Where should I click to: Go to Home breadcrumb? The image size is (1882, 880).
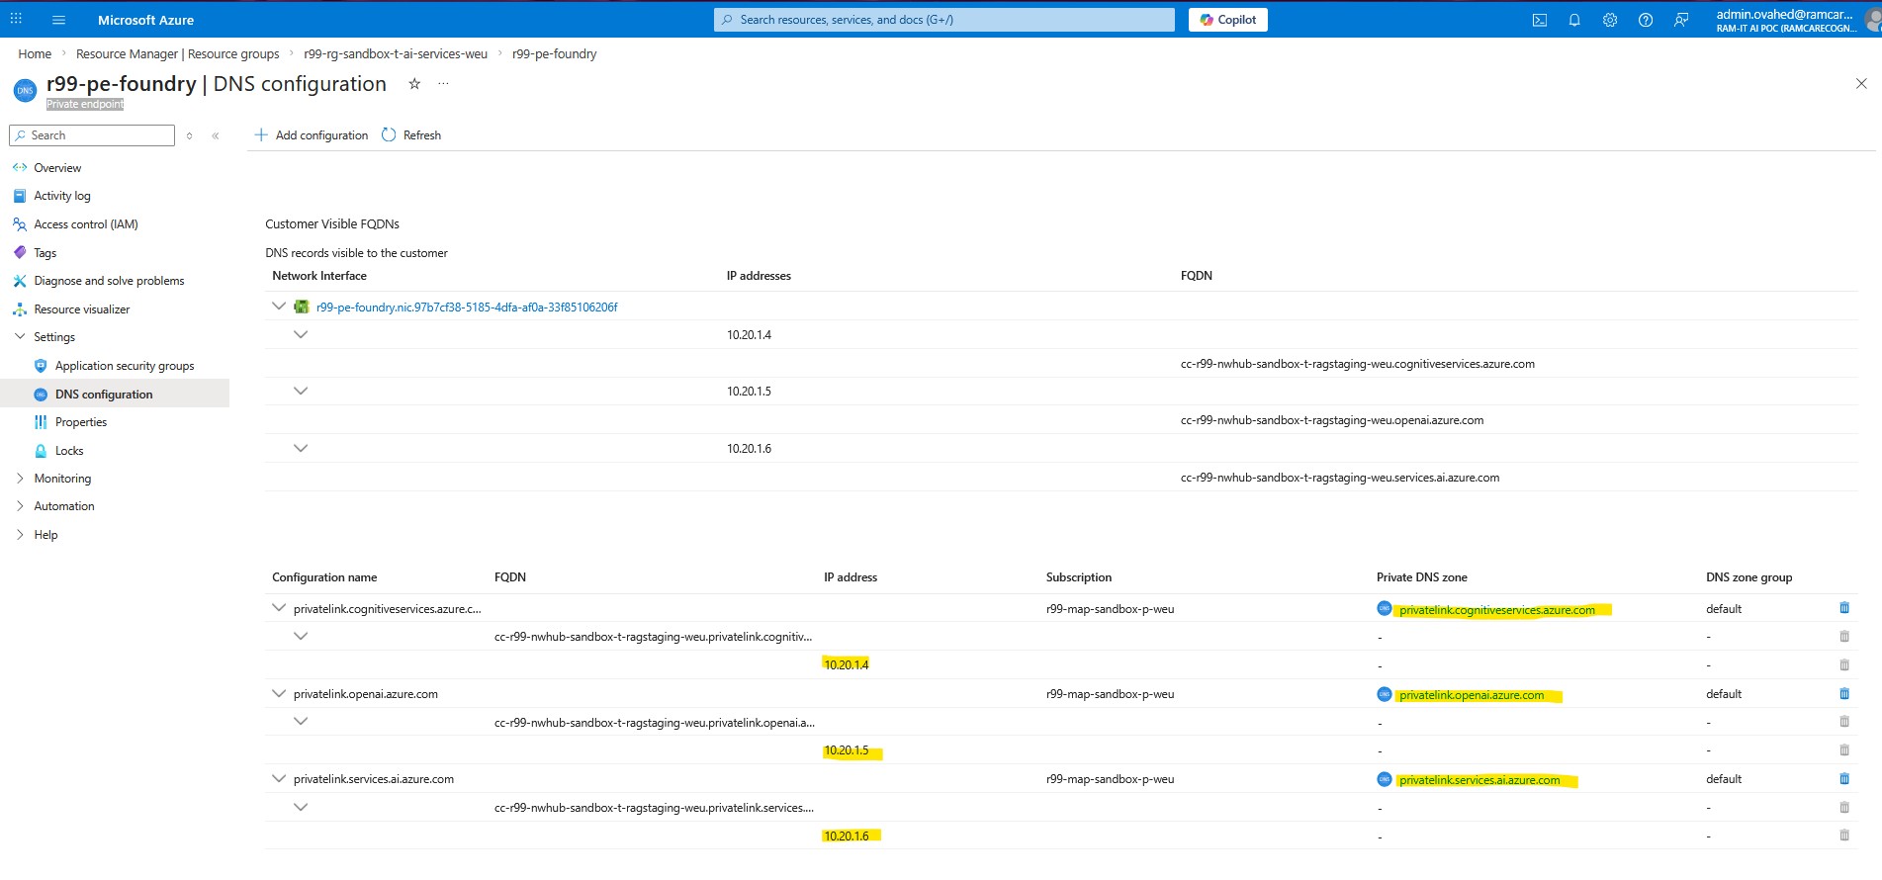[x=35, y=54]
